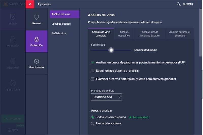Screen dimensions: 203x135
Task: Click the Avast logo in background title
Action: pos(5,4)
